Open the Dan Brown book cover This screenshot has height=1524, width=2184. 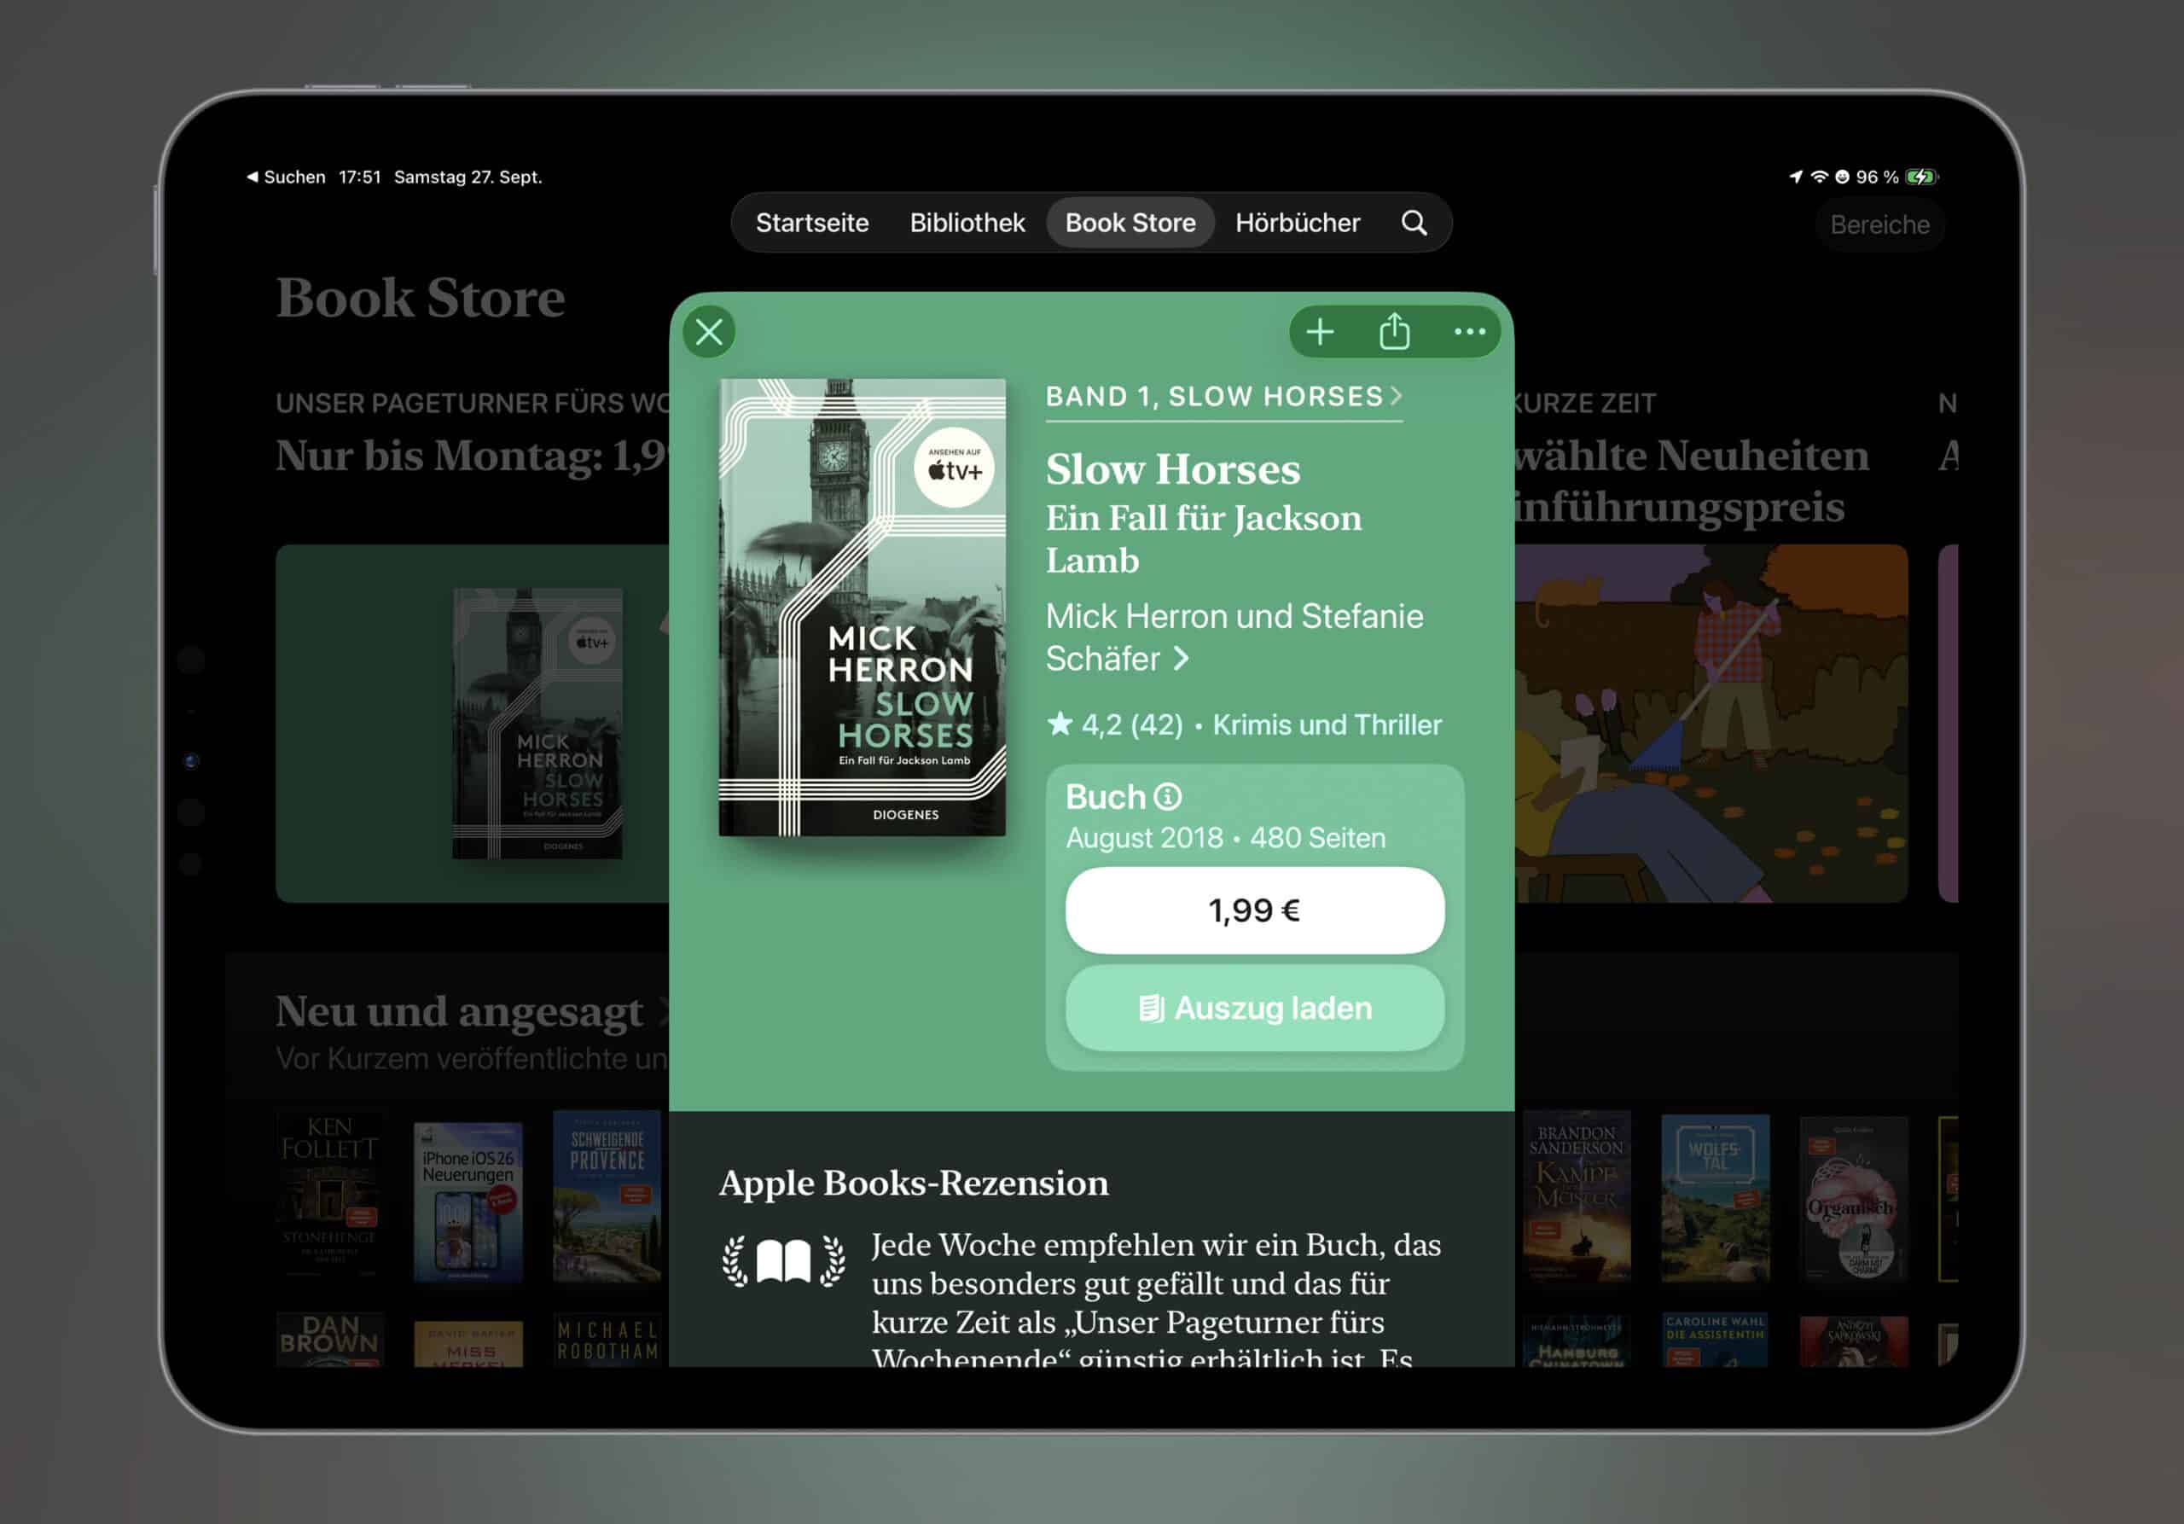click(329, 1340)
